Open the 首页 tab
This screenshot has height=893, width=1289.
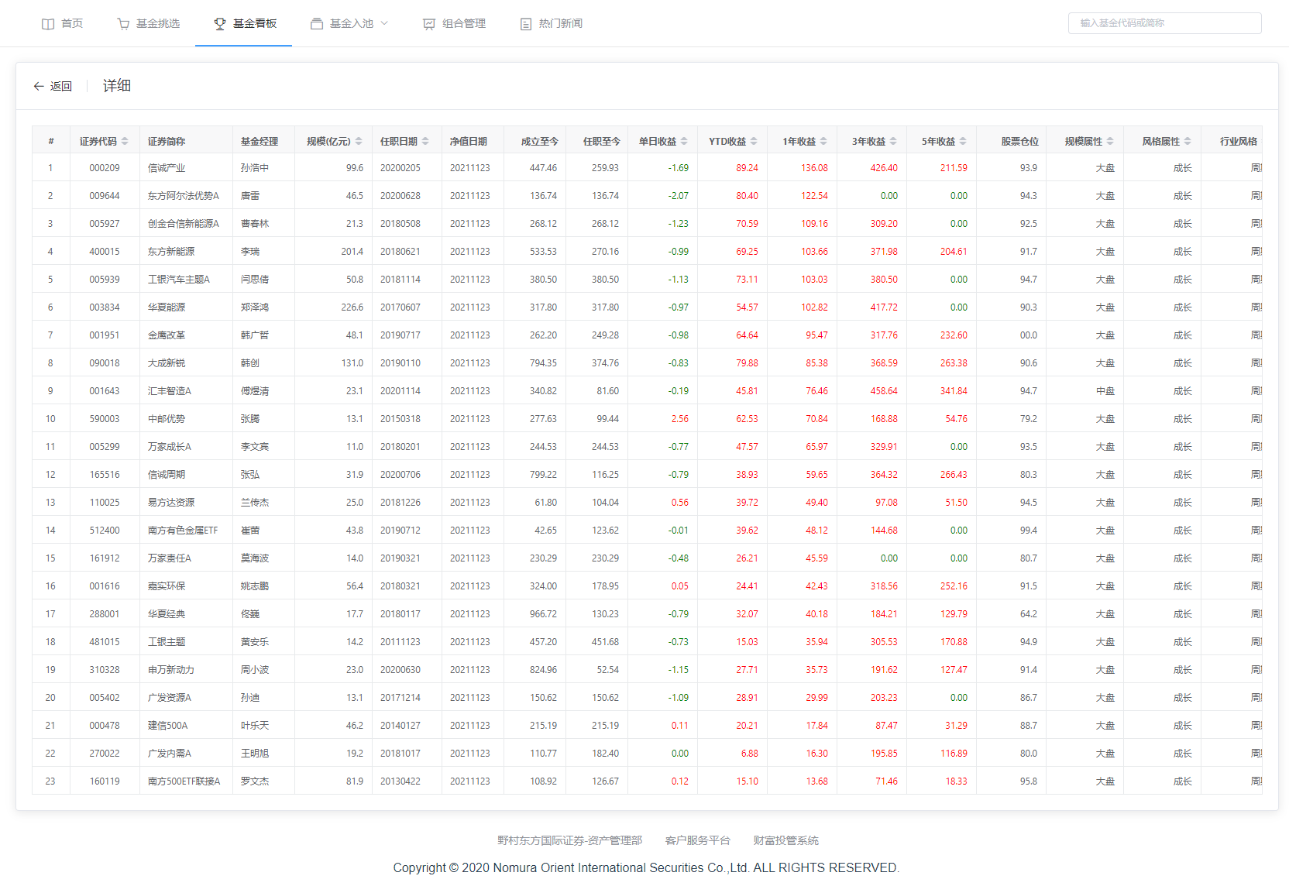[62, 23]
